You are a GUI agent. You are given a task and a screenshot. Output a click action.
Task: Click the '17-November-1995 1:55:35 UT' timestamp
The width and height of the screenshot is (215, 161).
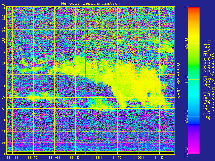205,80
